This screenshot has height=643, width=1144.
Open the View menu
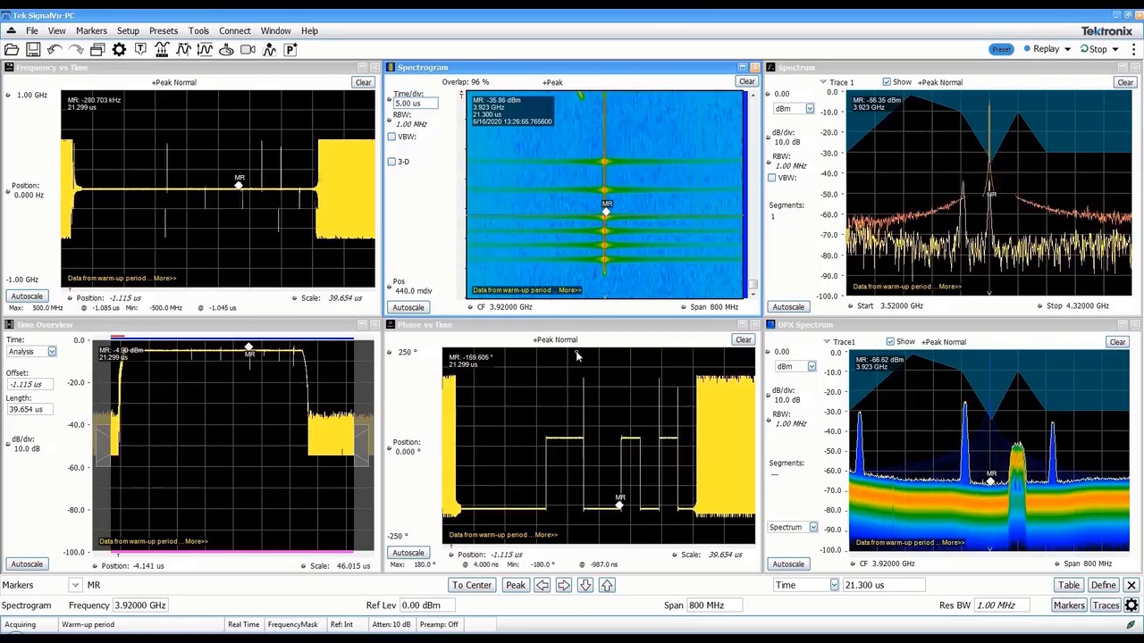(x=56, y=30)
